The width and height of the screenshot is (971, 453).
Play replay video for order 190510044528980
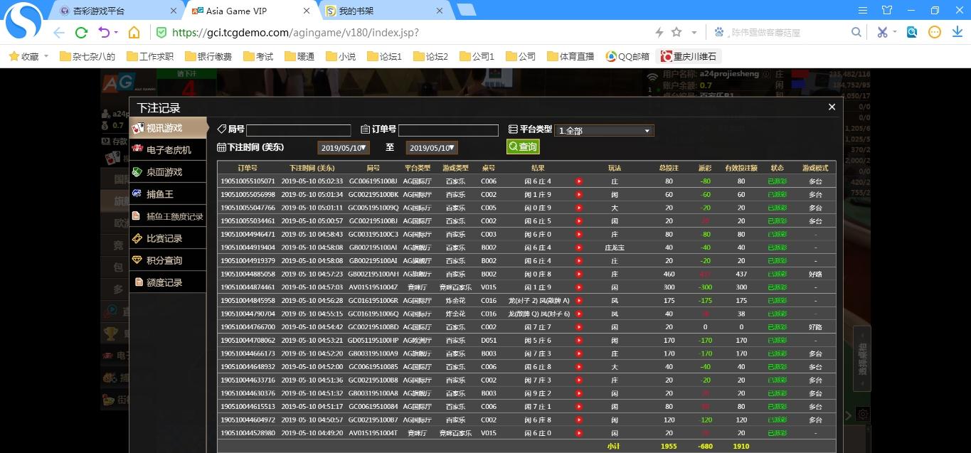tap(578, 433)
